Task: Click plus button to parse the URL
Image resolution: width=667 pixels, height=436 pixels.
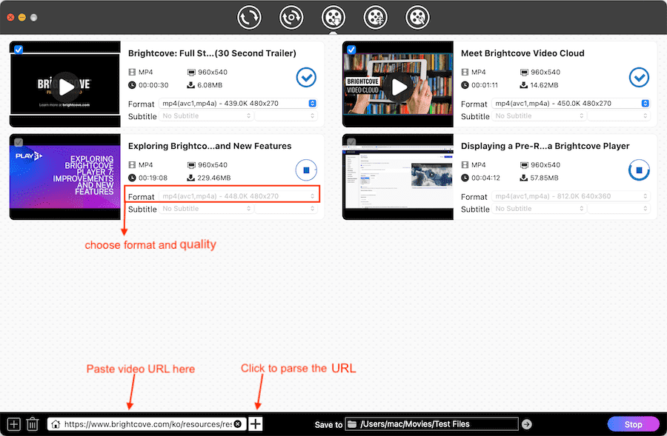Action: click(x=255, y=423)
